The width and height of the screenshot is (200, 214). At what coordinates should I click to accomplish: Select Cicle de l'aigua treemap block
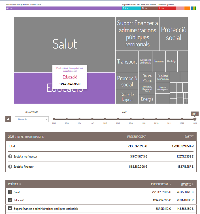pos(127,97)
